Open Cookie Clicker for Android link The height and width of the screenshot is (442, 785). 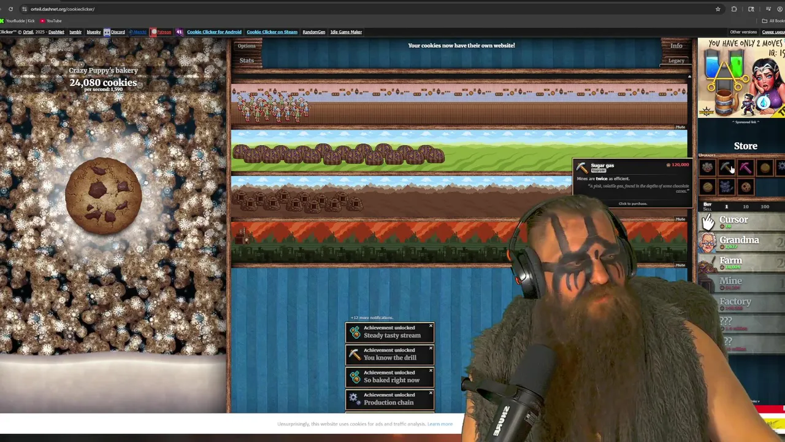[214, 32]
